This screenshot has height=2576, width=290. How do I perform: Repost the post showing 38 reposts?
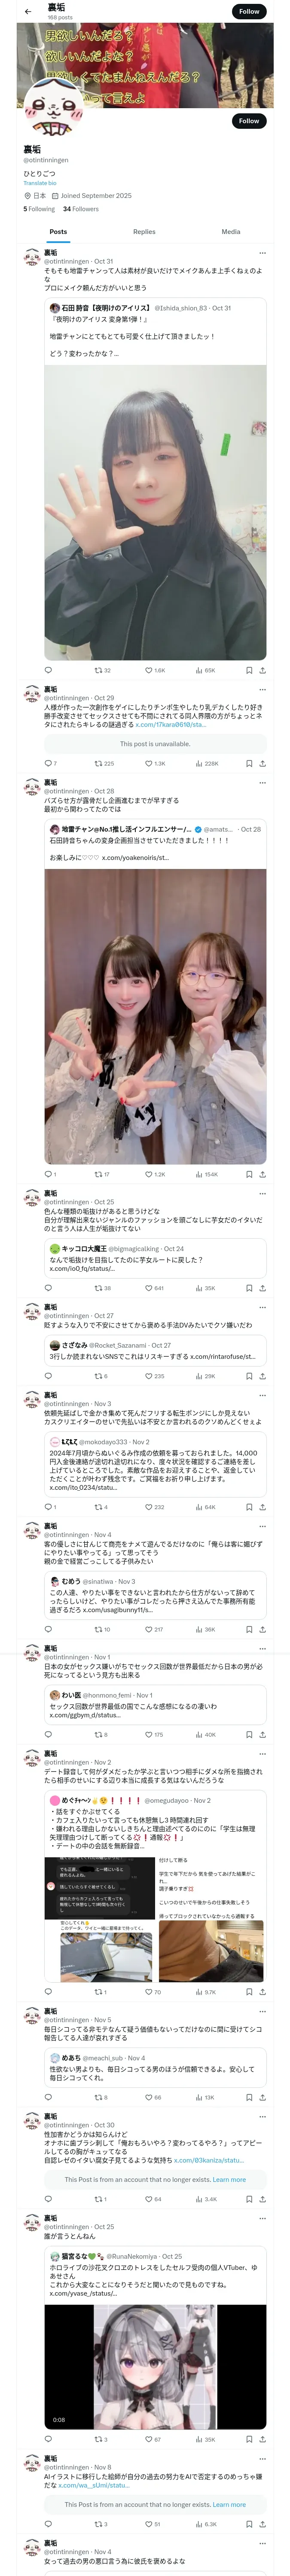[103, 1288]
